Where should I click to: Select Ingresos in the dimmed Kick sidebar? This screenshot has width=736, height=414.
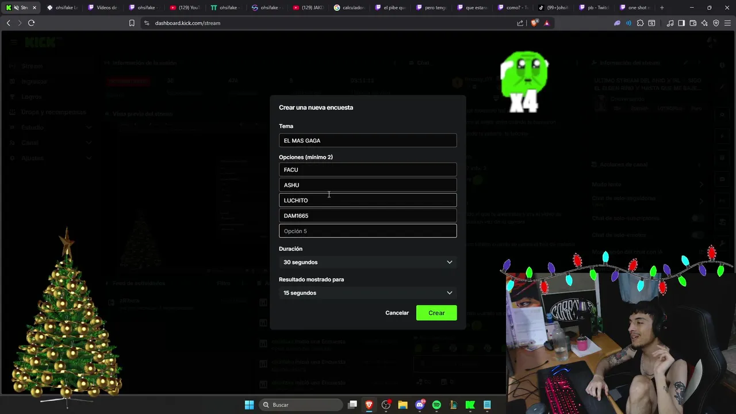click(34, 82)
